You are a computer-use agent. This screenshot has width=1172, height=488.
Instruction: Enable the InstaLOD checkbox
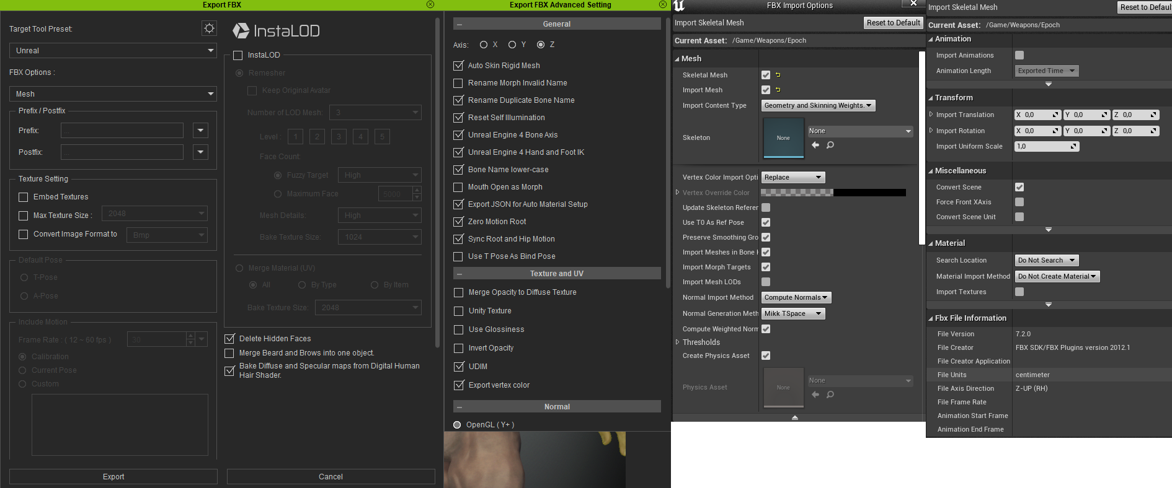pos(238,55)
